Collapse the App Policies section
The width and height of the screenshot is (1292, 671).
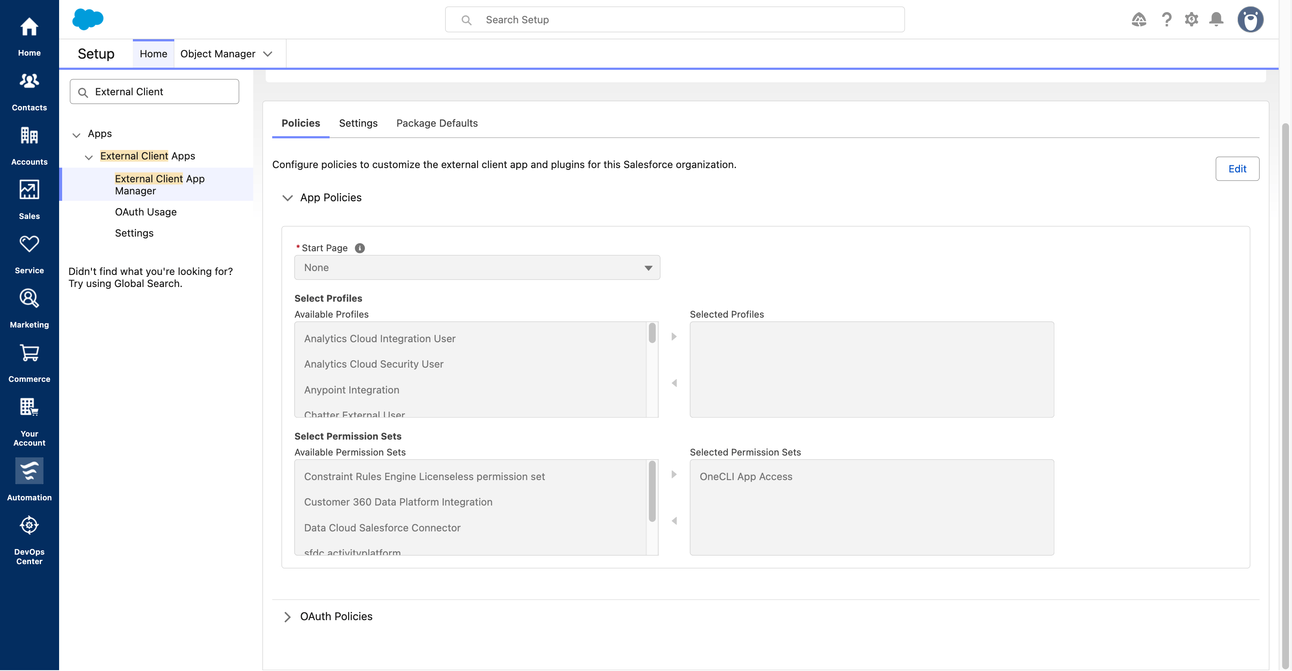pyautogui.click(x=287, y=198)
